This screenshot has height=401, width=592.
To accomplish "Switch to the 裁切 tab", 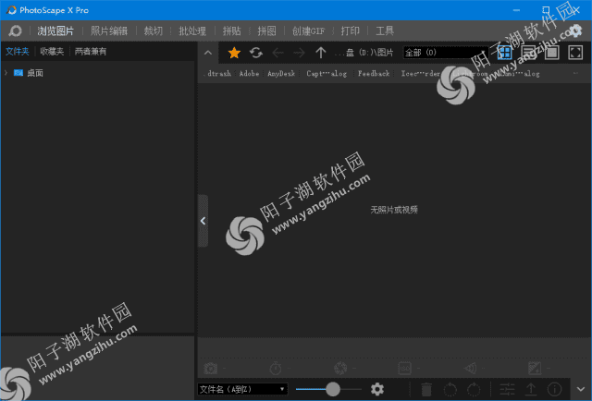I will click(153, 30).
